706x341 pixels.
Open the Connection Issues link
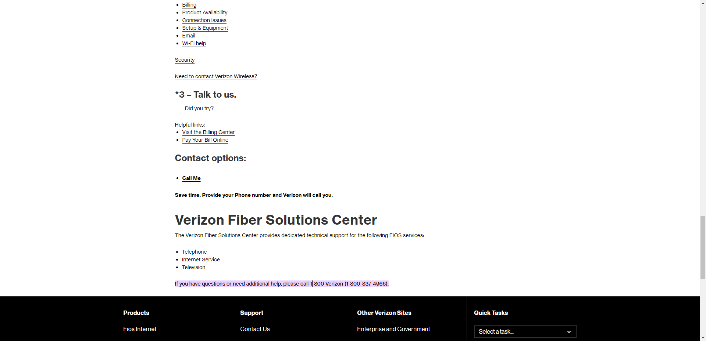[x=204, y=20]
